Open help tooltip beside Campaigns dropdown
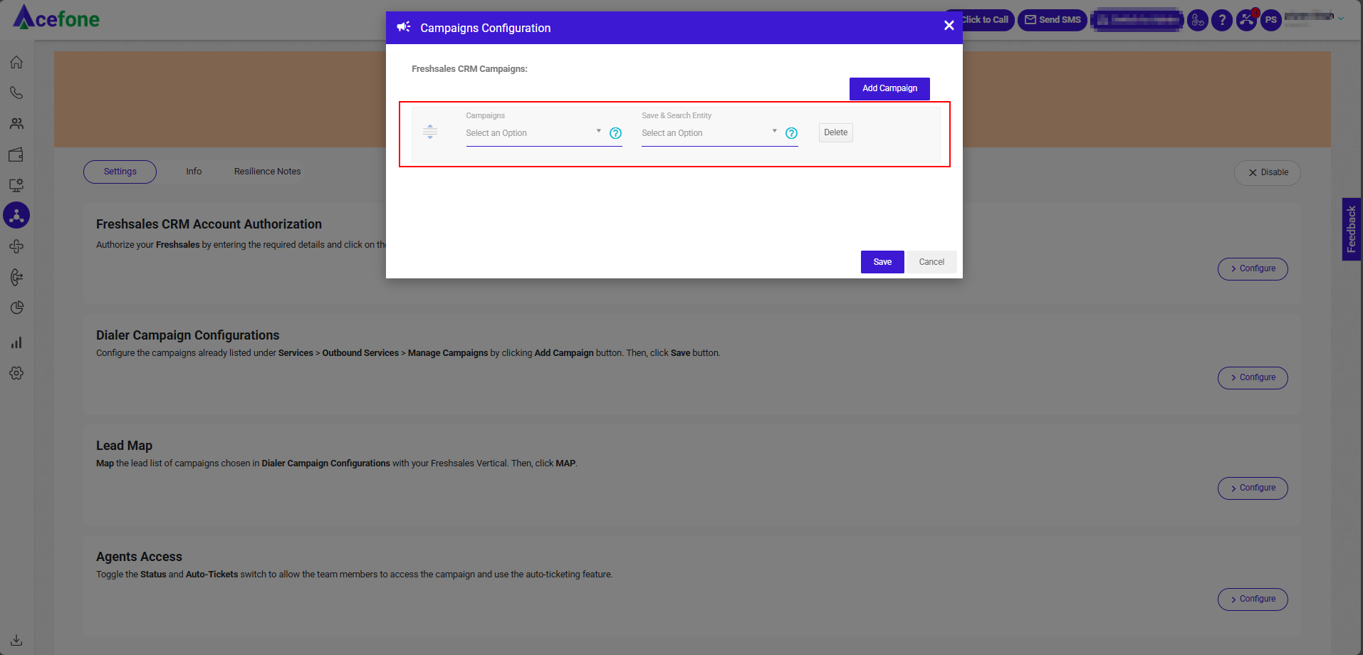The height and width of the screenshot is (655, 1363). [x=616, y=133]
